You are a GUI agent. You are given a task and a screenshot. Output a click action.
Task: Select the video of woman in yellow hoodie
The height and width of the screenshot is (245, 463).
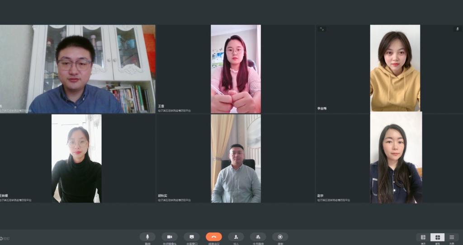pos(395,68)
